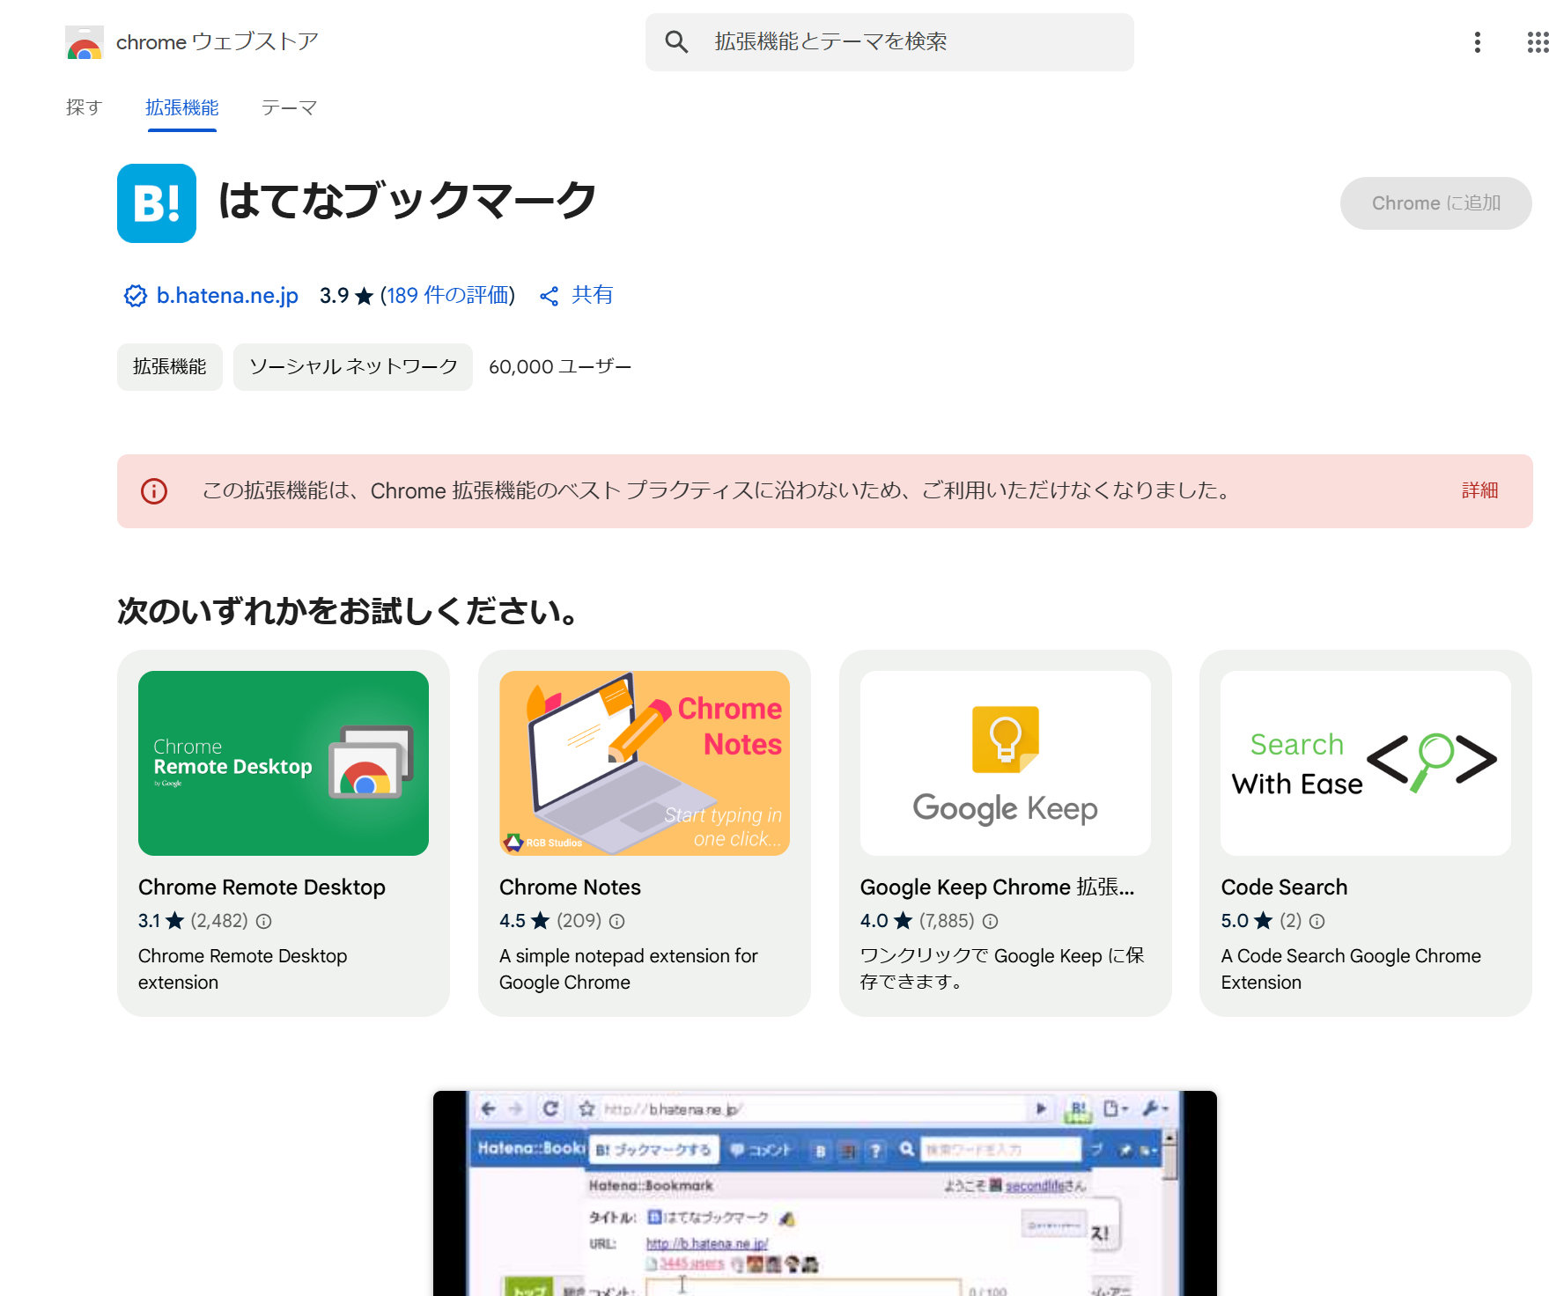Click the magnifier icon in search box

click(x=676, y=42)
